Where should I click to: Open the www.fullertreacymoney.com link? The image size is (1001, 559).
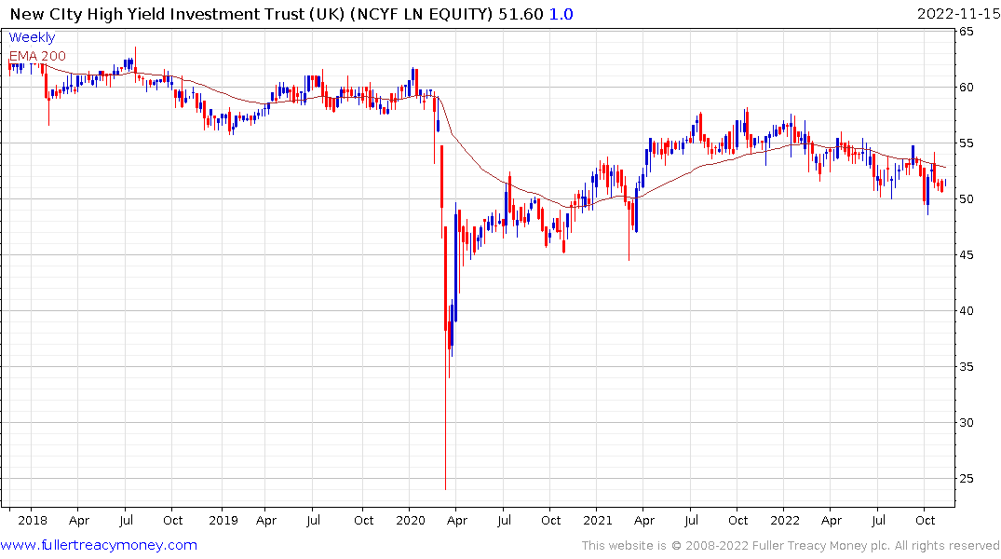click(x=99, y=545)
